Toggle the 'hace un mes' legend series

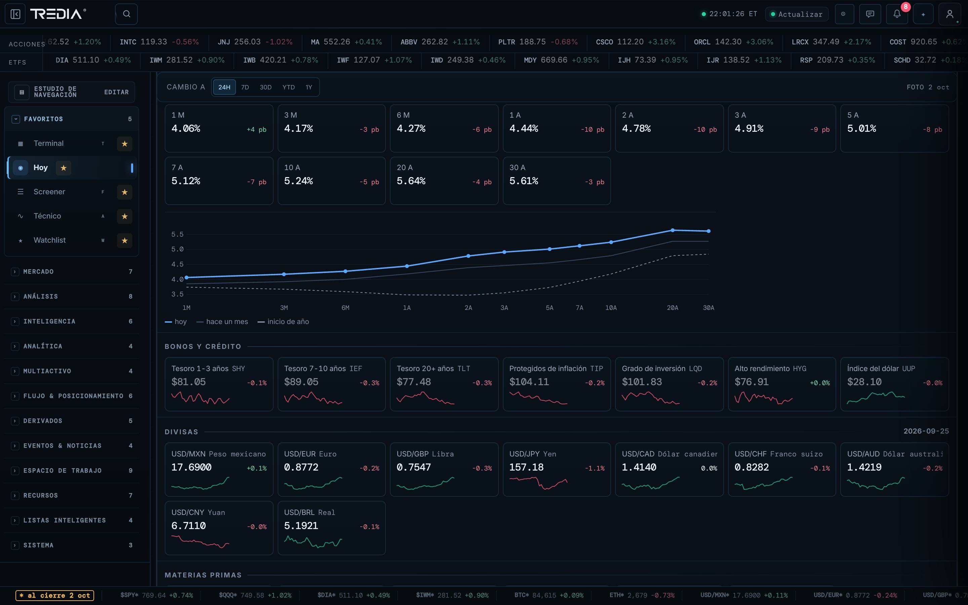pos(223,322)
